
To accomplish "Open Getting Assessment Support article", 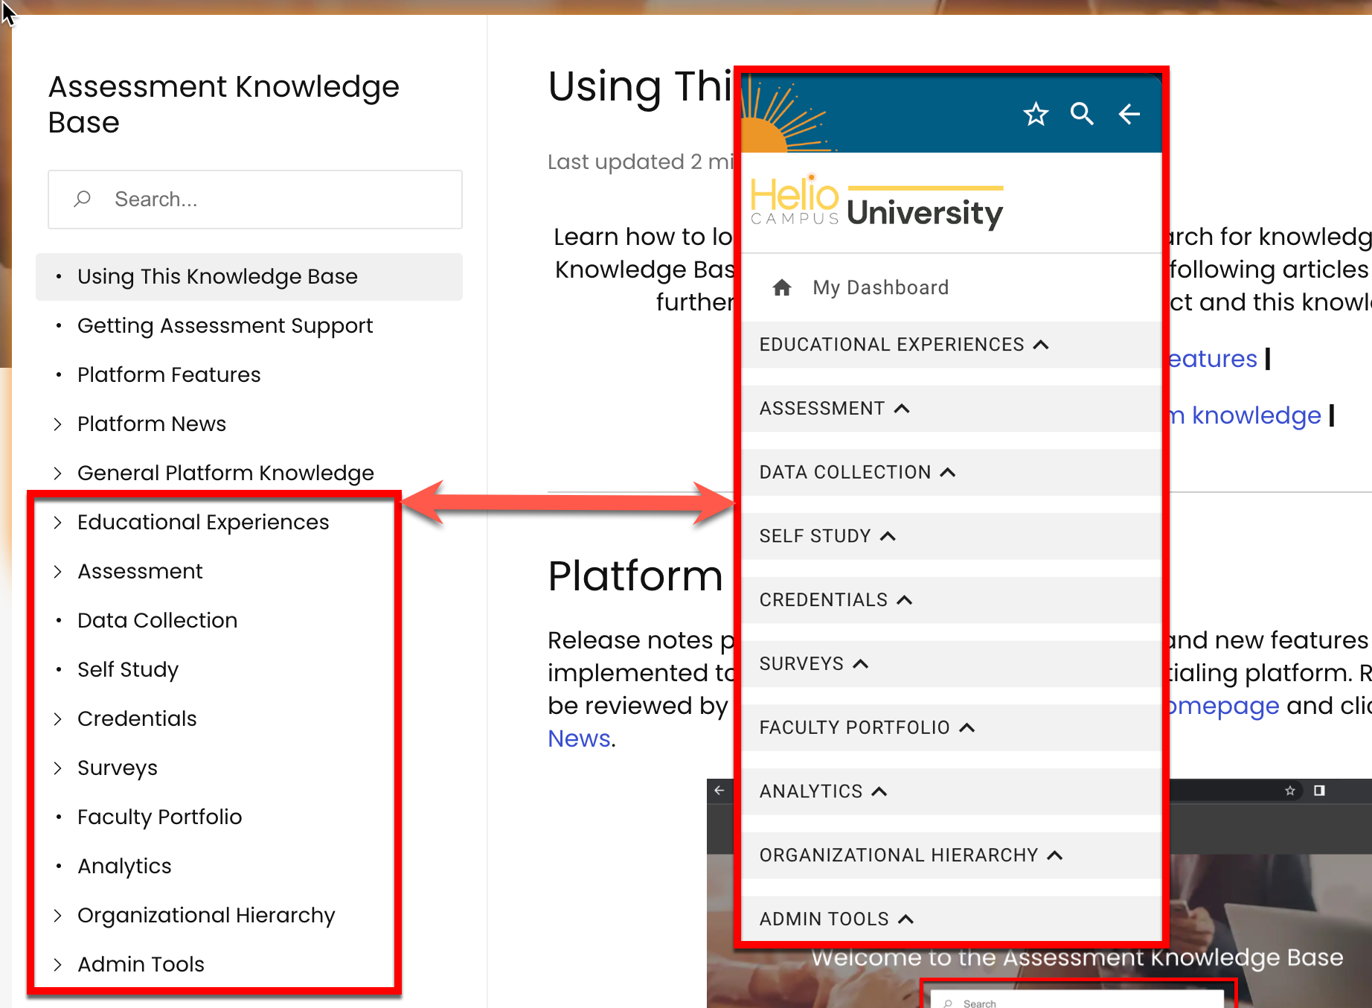I will tap(225, 326).
